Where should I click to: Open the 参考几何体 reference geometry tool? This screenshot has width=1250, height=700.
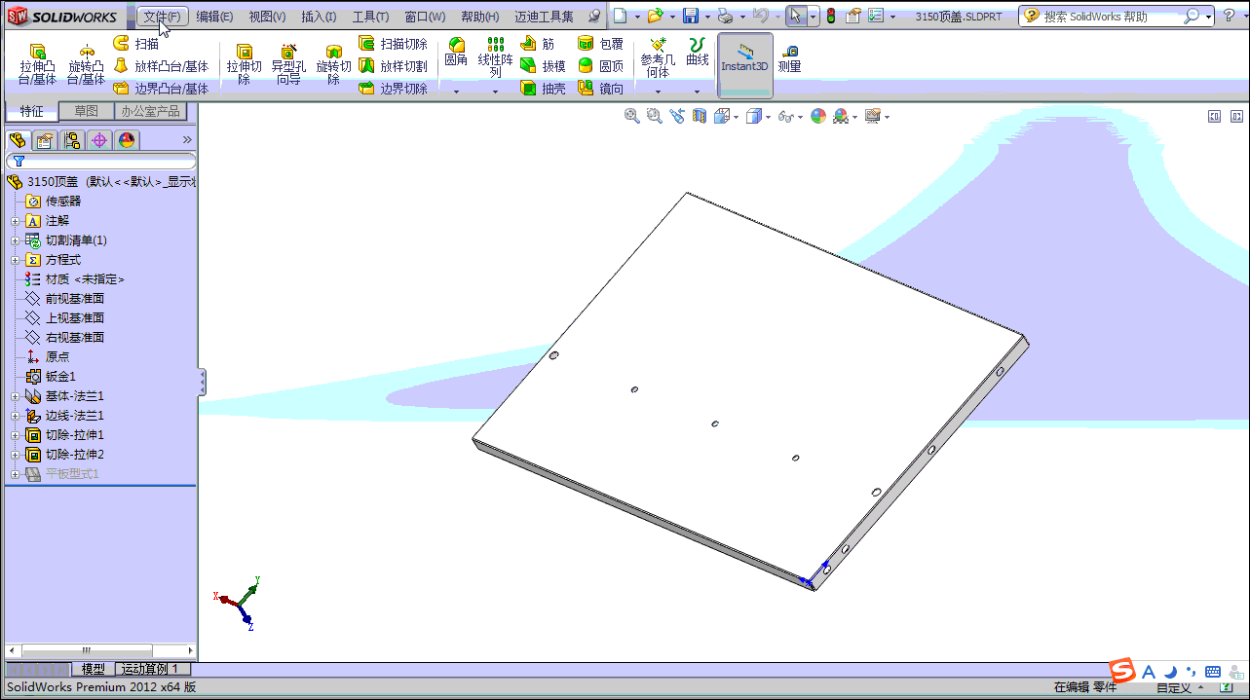coord(658,57)
